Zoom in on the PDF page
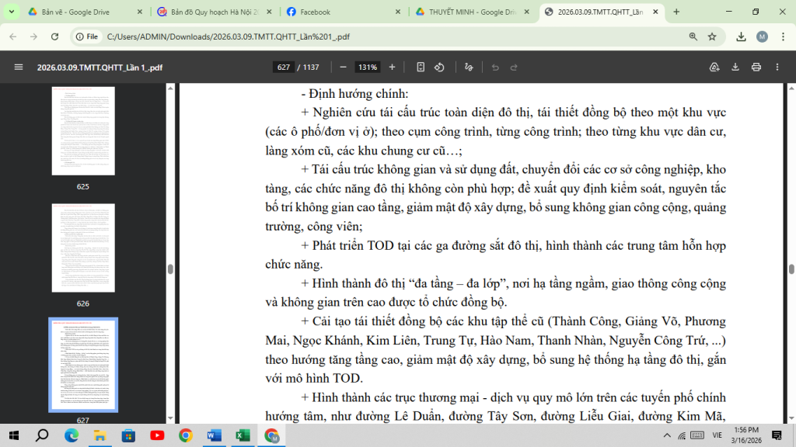This screenshot has height=447, width=796. pos(392,67)
